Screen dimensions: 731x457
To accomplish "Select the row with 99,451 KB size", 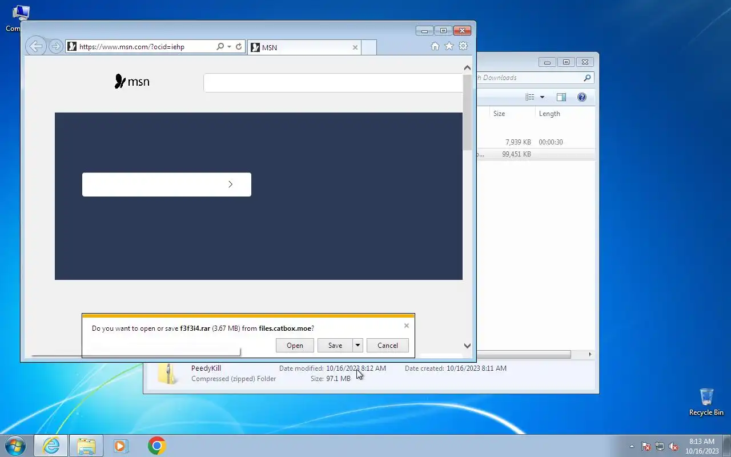I will point(536,154).
